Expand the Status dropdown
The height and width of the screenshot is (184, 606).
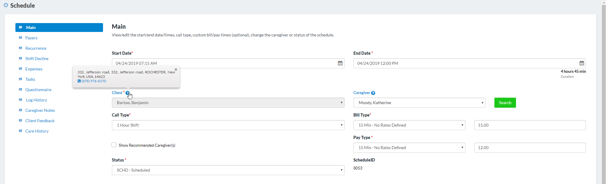(228, 170)
